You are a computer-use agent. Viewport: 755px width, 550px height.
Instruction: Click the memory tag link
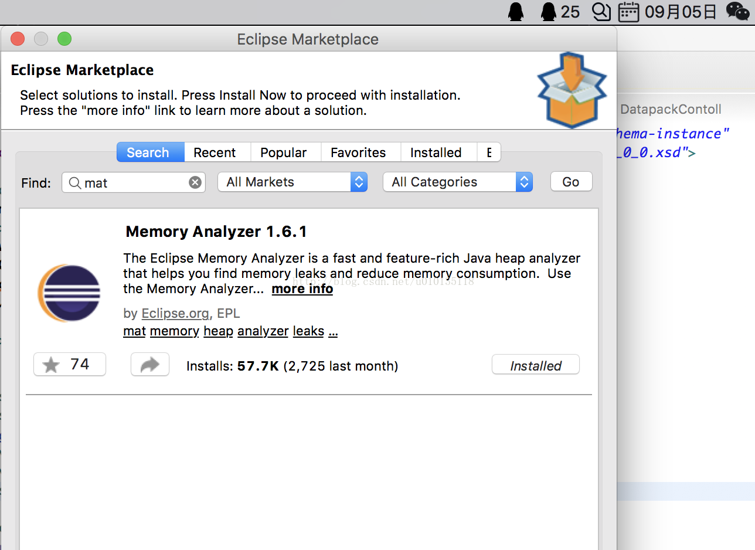(175, 331)
